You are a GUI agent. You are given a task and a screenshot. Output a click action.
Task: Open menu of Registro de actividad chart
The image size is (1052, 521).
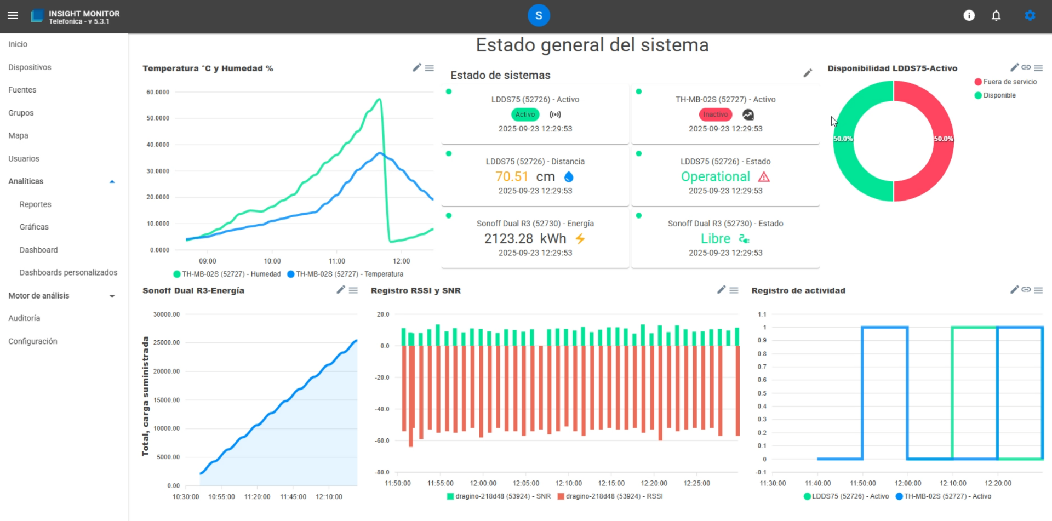[x=1038, y=290]
